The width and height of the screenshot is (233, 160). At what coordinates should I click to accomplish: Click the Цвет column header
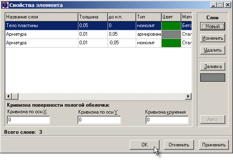coord(171,17)
